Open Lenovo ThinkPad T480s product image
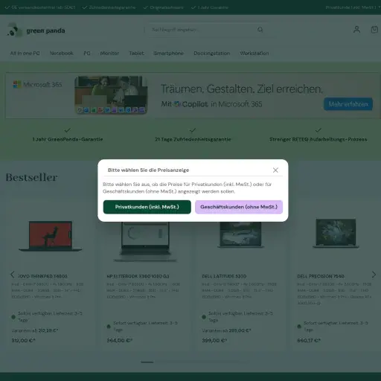The image size is (381, 381). (x=51, y=236)
